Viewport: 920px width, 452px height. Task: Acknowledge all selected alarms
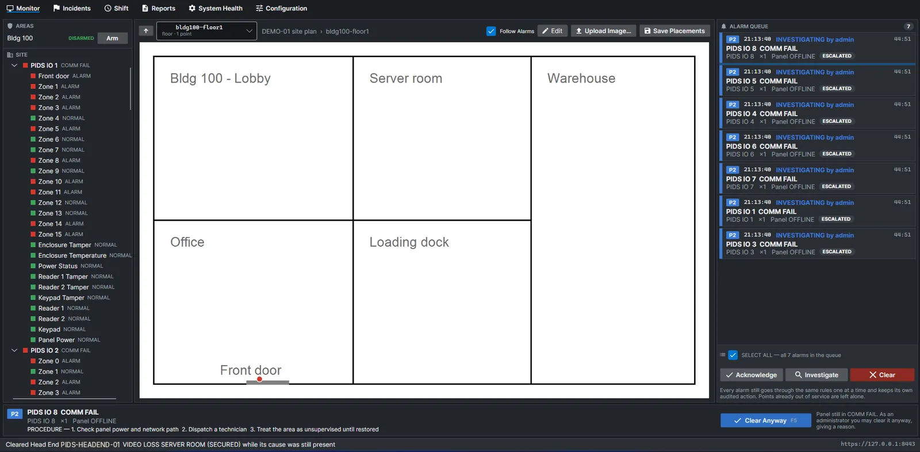751,375
